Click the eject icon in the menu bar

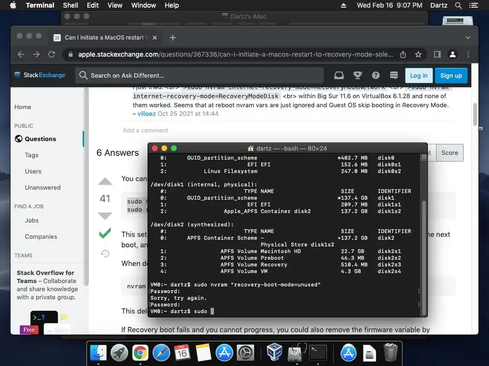pos(343,5)
